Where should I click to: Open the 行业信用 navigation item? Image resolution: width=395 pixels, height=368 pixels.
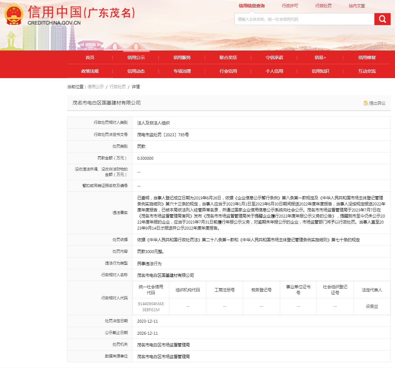[x=228, y=71]
